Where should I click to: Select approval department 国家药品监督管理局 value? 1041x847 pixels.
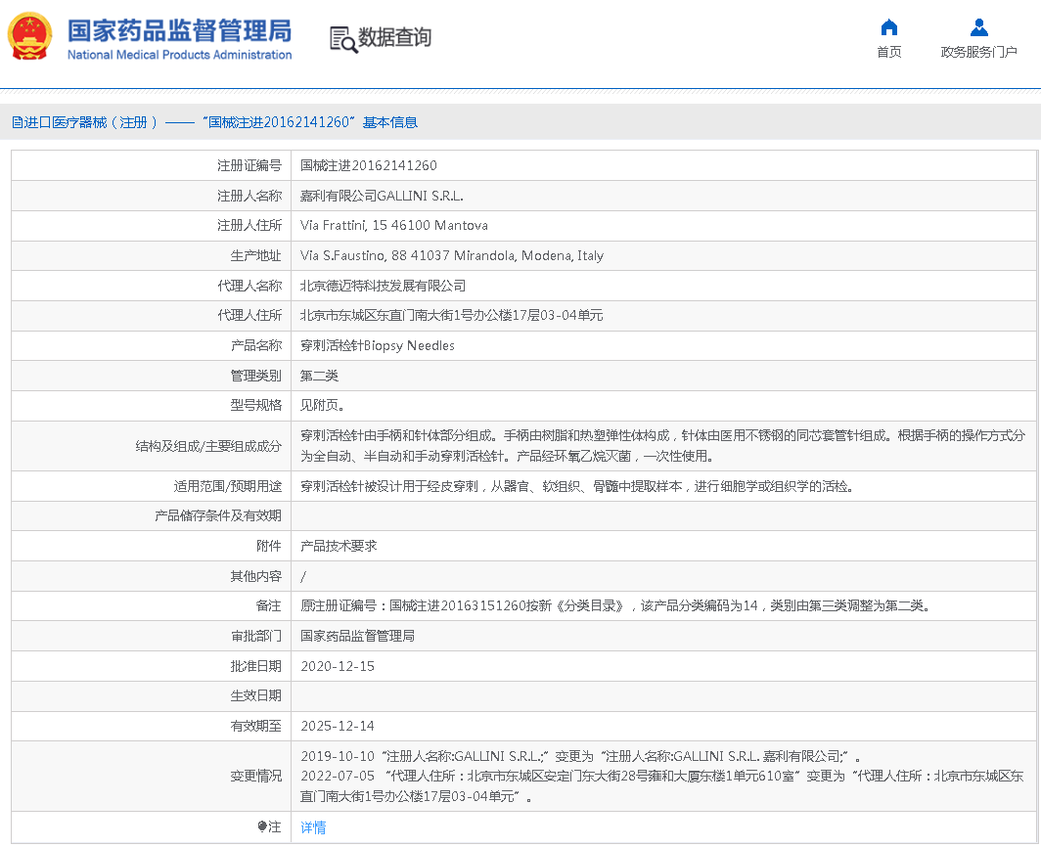pyautogui.click(x=357, y=636)
